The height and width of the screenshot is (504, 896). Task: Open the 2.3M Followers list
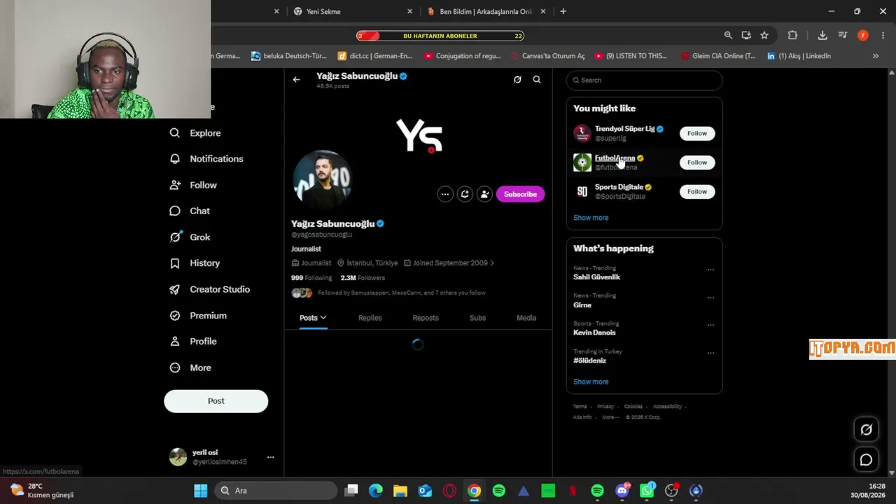[x=363, y=278]
